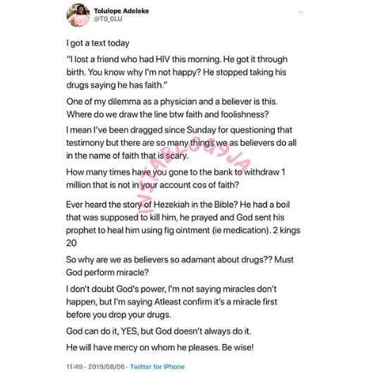Image resolution: width=370 pixels, height=375 pixels.
Task: Open Tolulope Adeleke's profile picture
Action: point(78,15)
